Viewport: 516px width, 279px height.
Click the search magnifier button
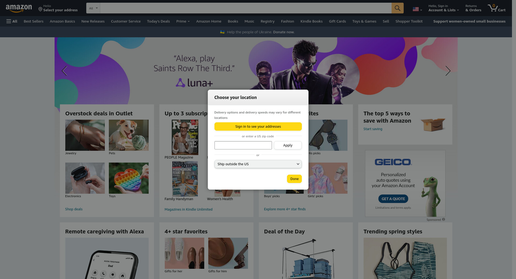[397, 8]
